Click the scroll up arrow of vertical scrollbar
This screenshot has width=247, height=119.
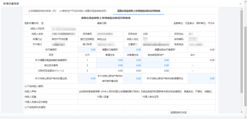pos(242,9)
